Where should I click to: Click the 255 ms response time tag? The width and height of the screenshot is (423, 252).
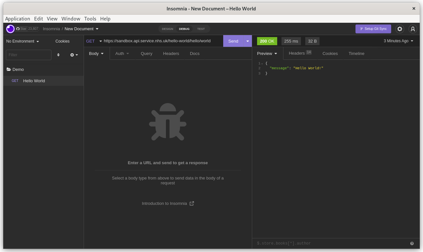291,41
